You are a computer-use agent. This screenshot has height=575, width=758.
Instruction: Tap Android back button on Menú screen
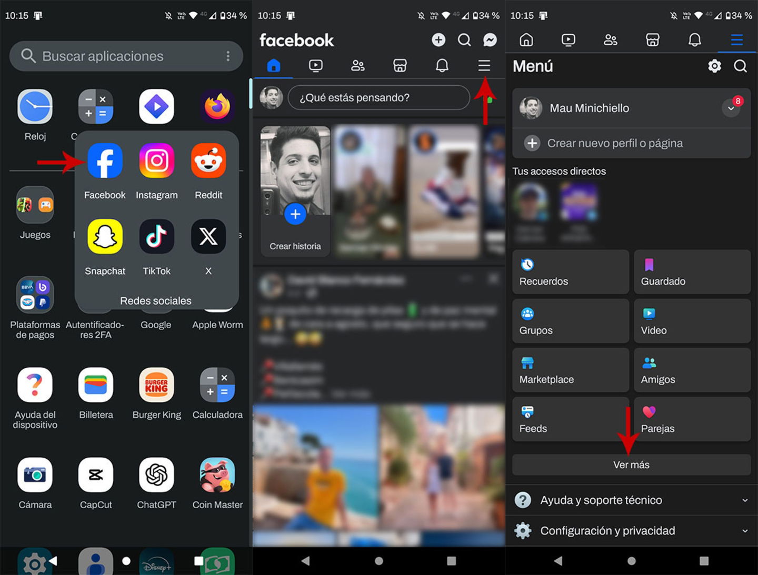558,561
